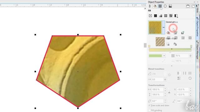Viewport: 200px width, 112px height.
Task: Open the Hints docker tab
Action: pos(197,9)
